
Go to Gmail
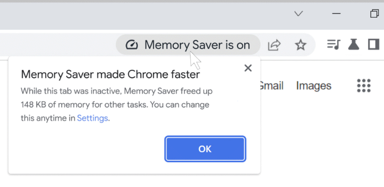[x=271, y=86]
